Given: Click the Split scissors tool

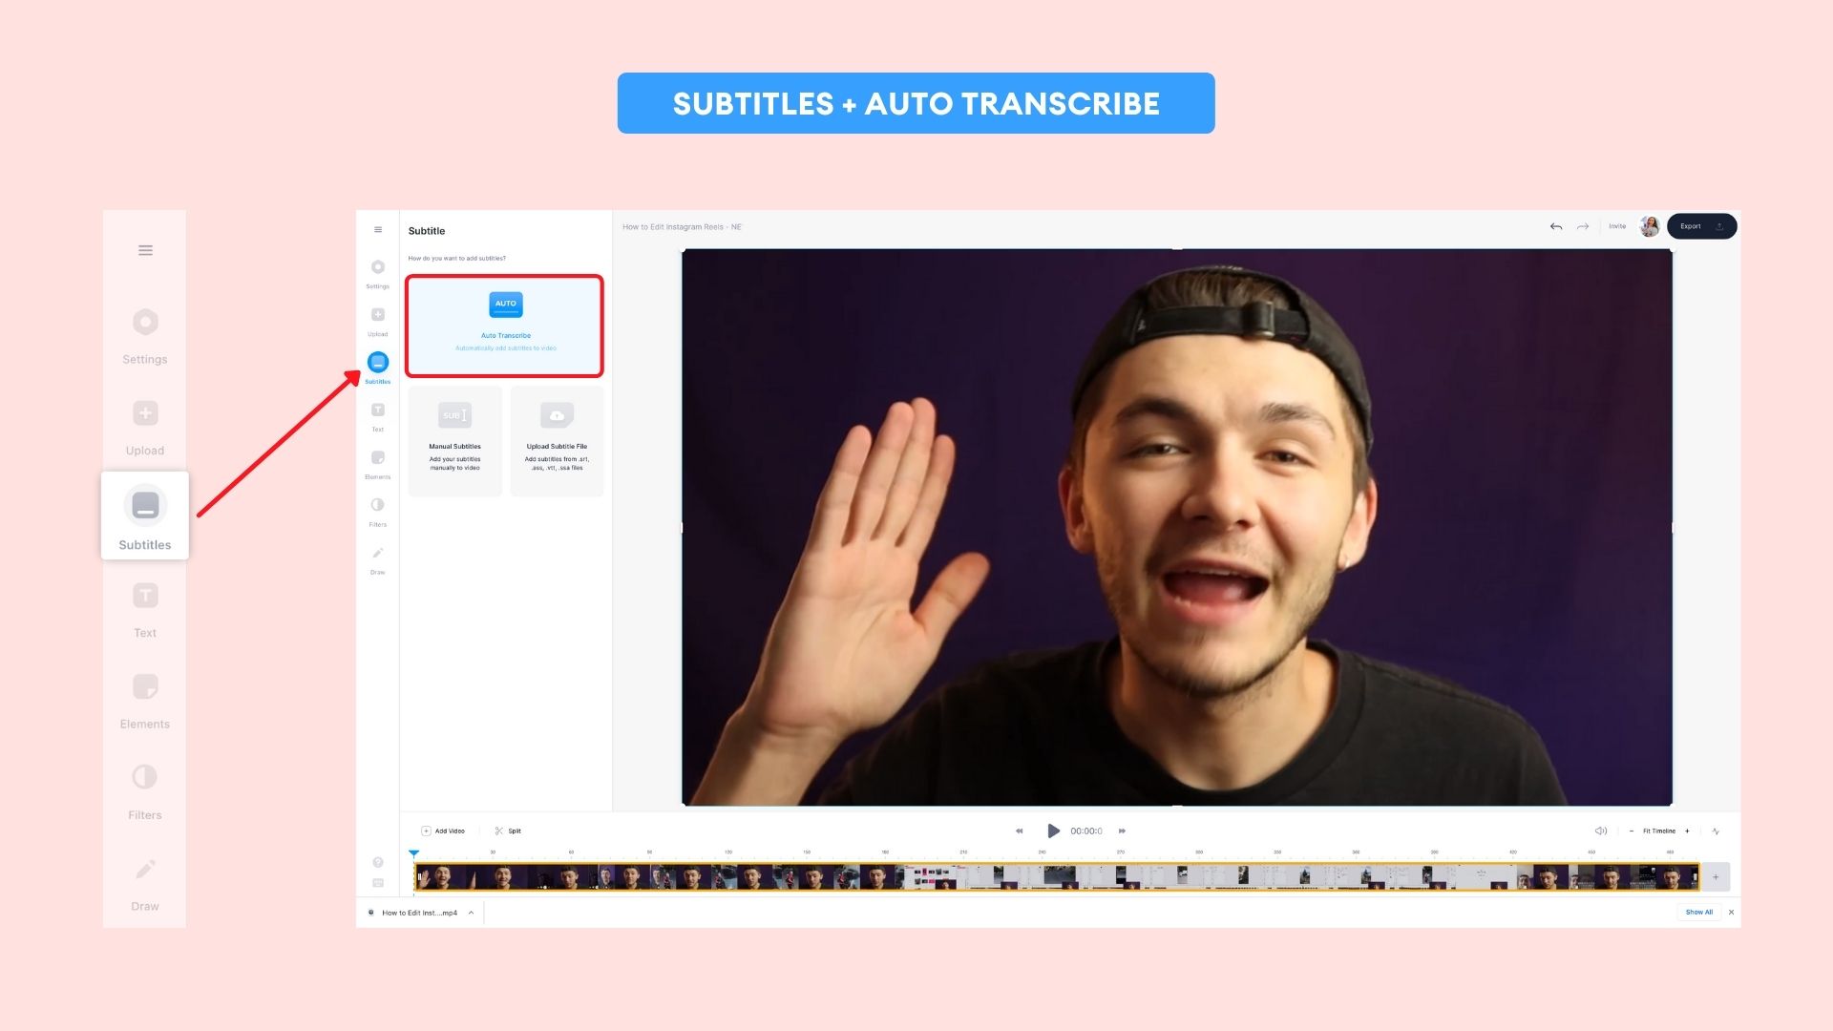Looking at the screenshot, I should pos(508,831).
